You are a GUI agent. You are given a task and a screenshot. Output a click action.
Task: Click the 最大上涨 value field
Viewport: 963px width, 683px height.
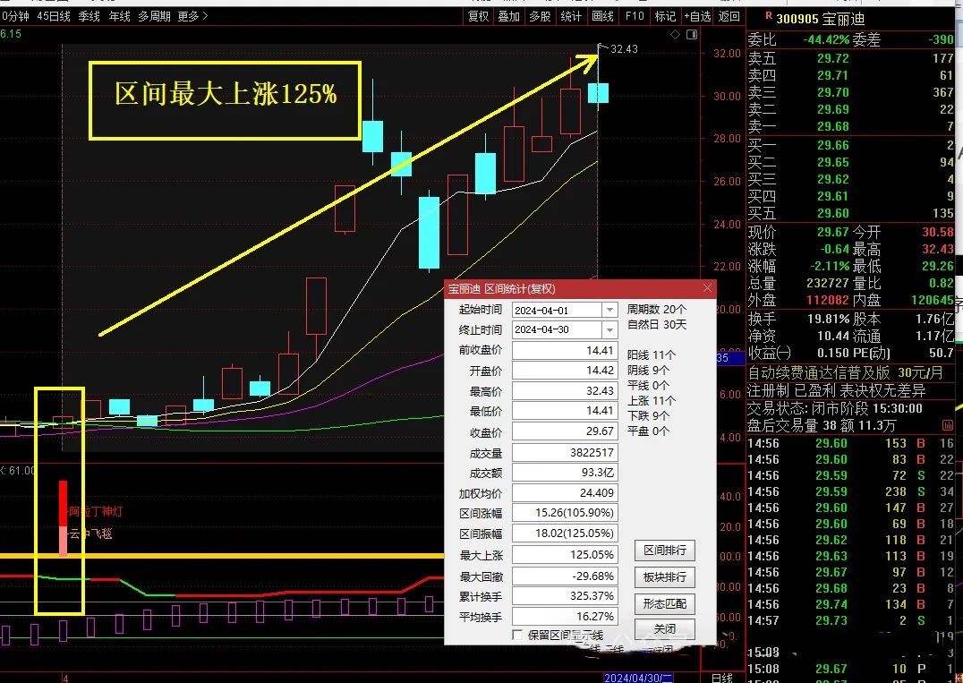tap(564, 555)
